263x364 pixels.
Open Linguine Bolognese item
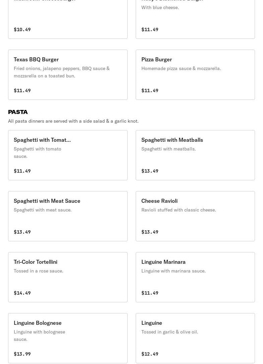[68, 338]
